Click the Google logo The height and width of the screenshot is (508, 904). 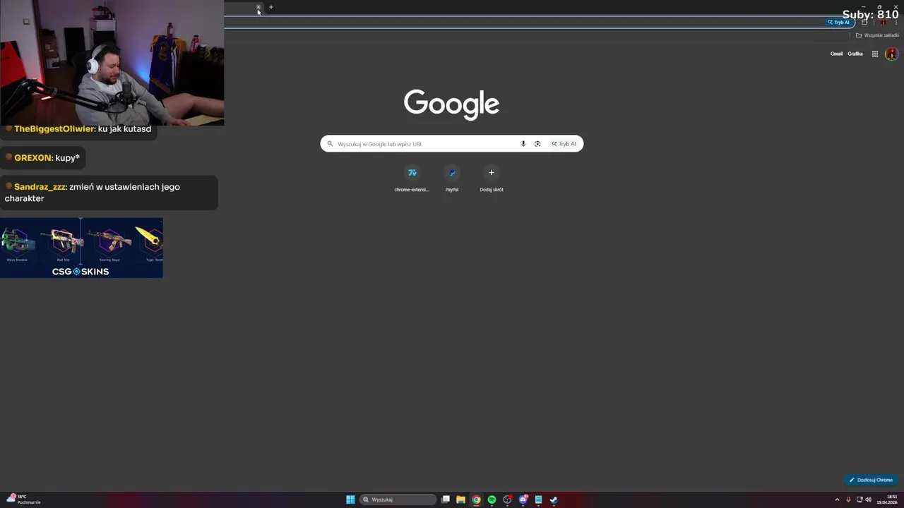[x=452, y=105]
